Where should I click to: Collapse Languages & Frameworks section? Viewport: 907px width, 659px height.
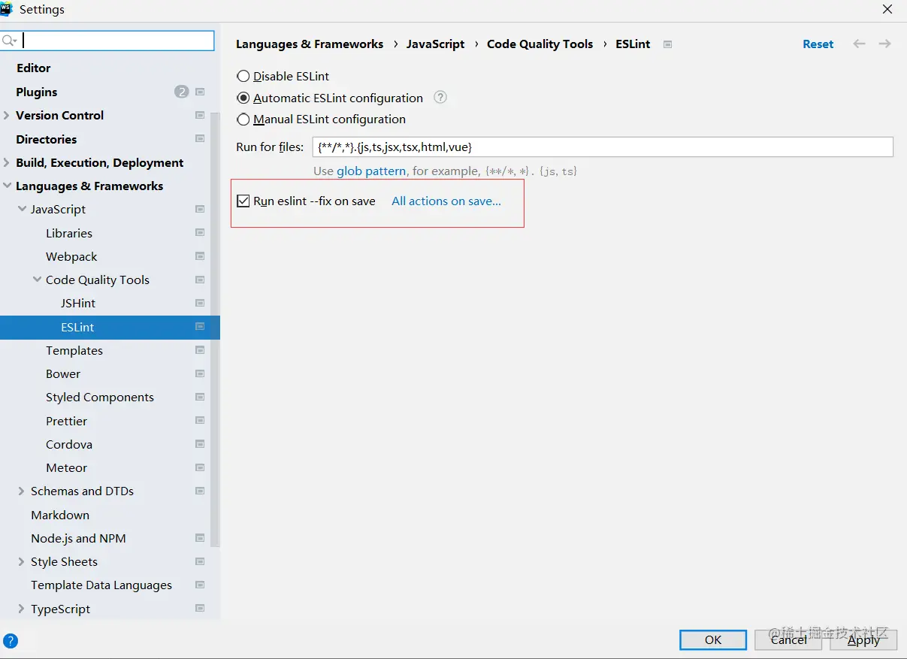pyautogui.click(x=7, y=186)
